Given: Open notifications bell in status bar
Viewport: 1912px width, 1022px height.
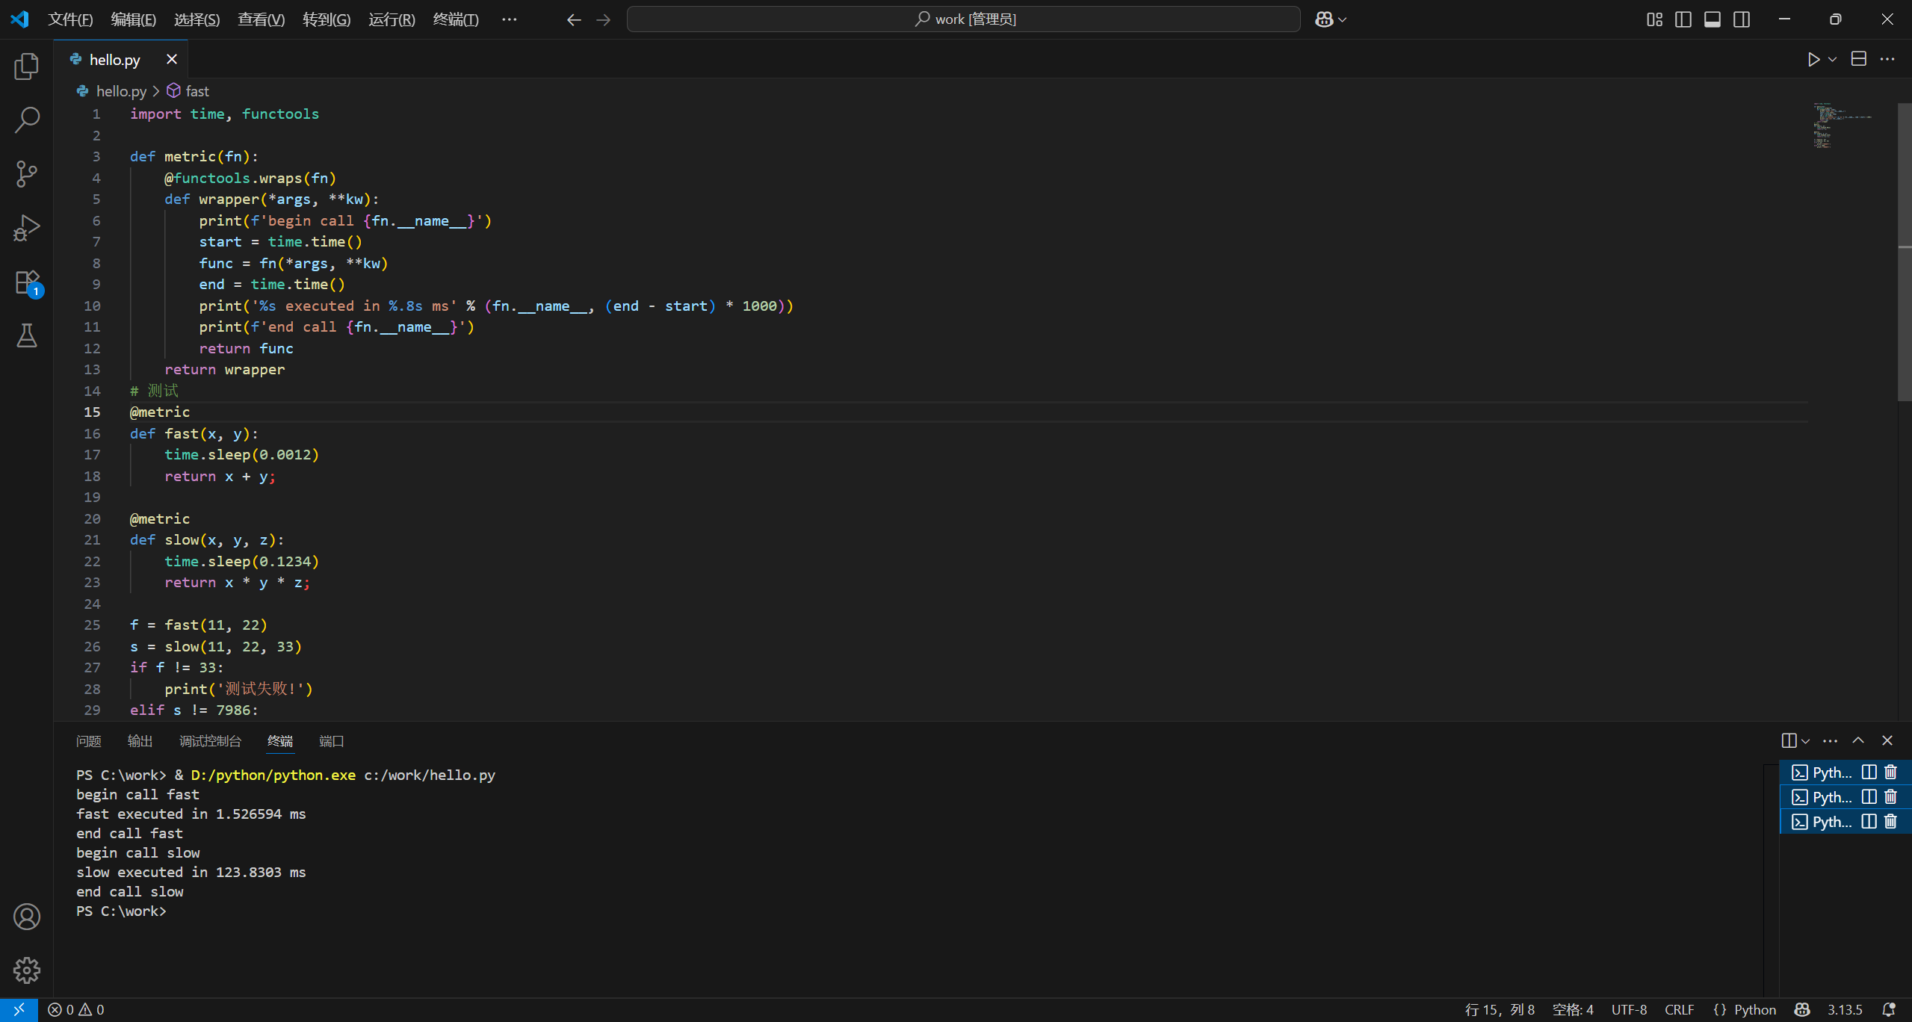Looking at the screenshot, I should [1889, 1009].
